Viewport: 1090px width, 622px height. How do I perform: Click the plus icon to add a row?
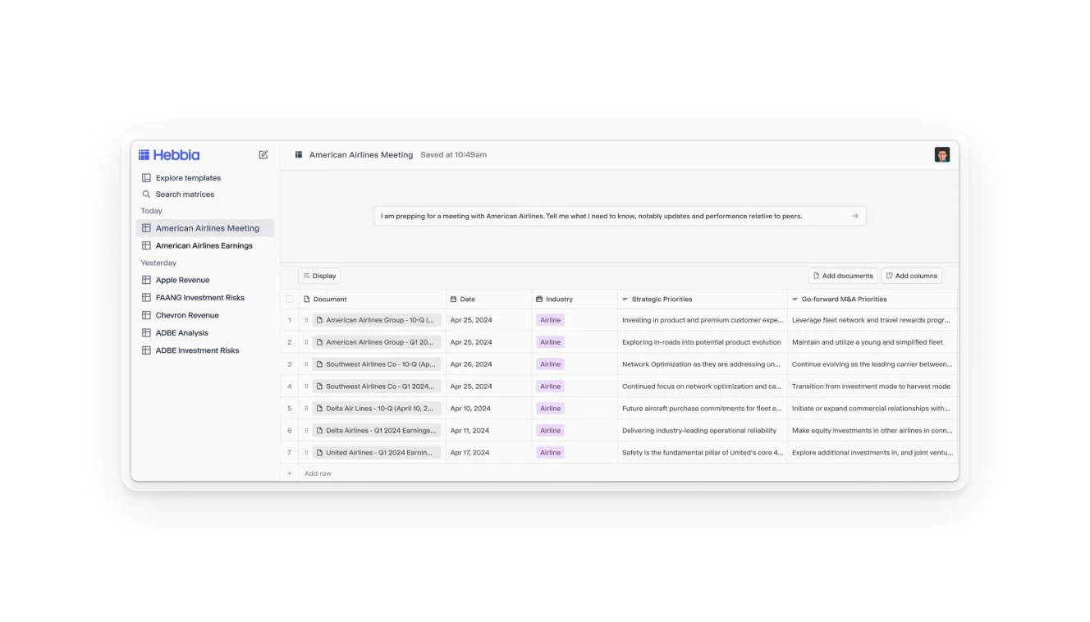[289, 473]
